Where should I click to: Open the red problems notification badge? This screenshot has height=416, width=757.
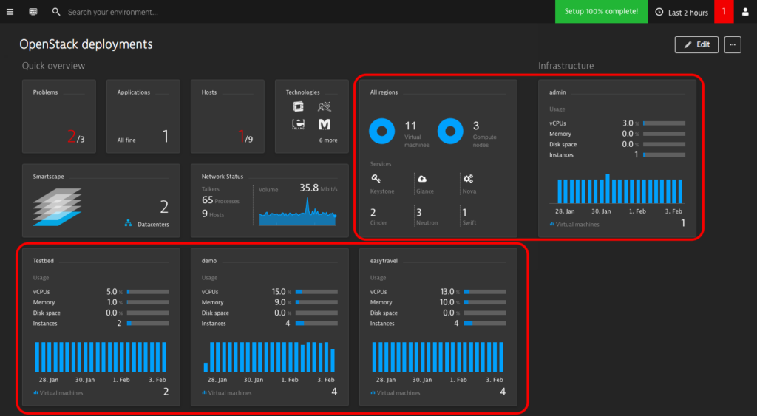724,12
